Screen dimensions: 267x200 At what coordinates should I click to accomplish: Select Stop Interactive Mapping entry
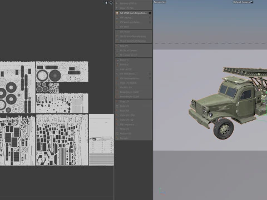(133, 41)
